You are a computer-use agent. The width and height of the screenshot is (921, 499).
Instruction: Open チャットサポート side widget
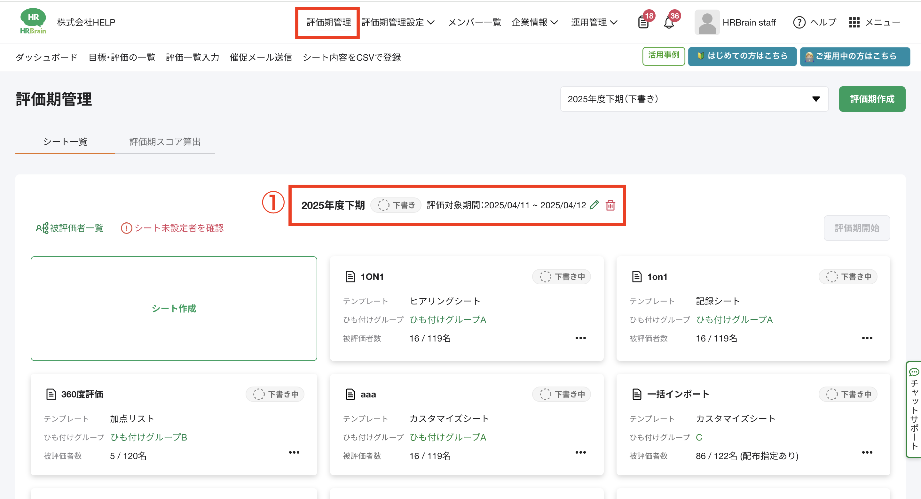[914, 409]
